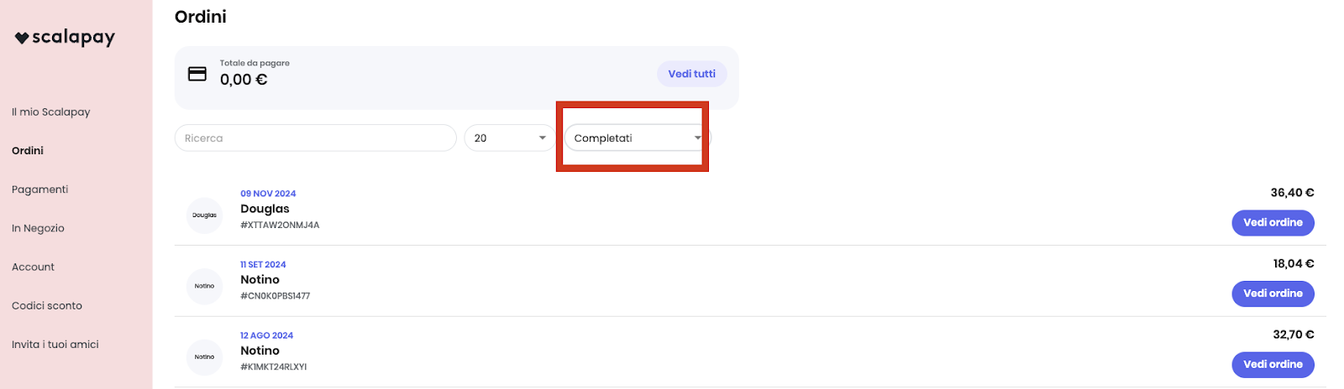Focus the Ricerca search field
Screen dimensions: 1344x389
coord(316,138)
